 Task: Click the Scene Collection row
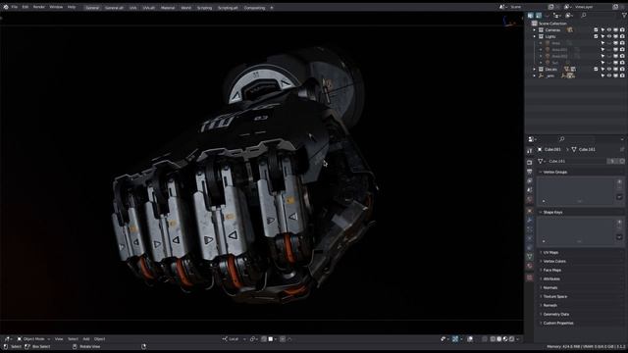point(576,24)
